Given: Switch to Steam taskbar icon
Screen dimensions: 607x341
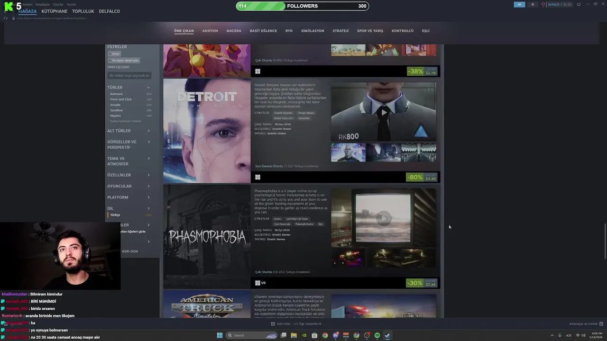Looking at the screenshot, I should (x=387, y=335).
